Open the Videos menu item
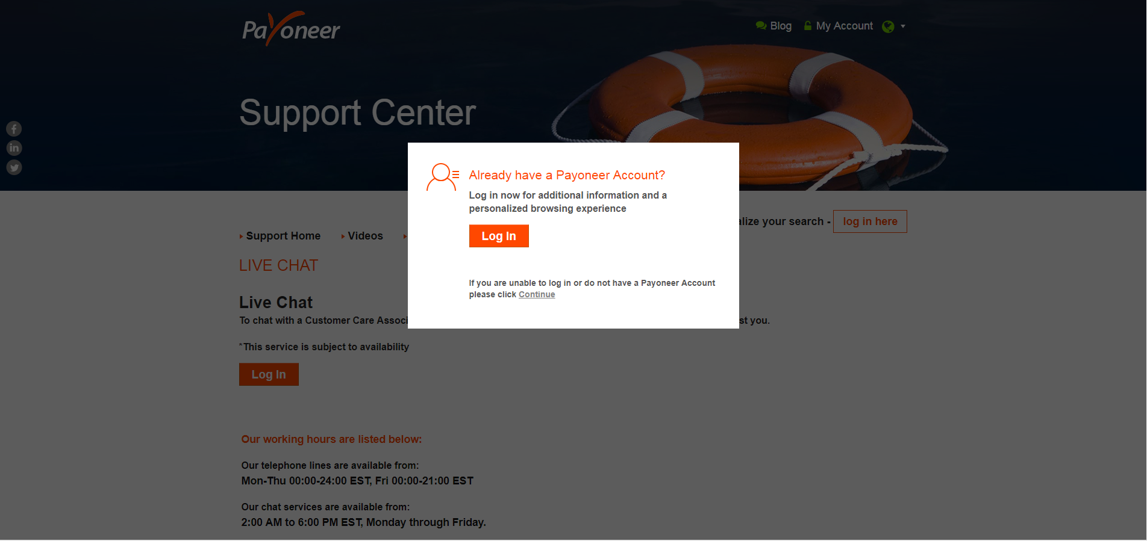This screenshot has height=541, width=1147. [x=365, y=236]
